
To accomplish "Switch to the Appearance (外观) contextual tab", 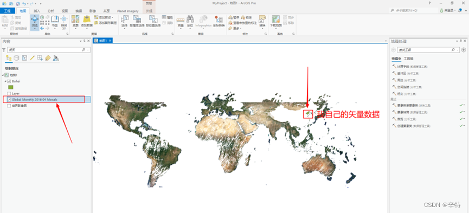I will (149, 11).
